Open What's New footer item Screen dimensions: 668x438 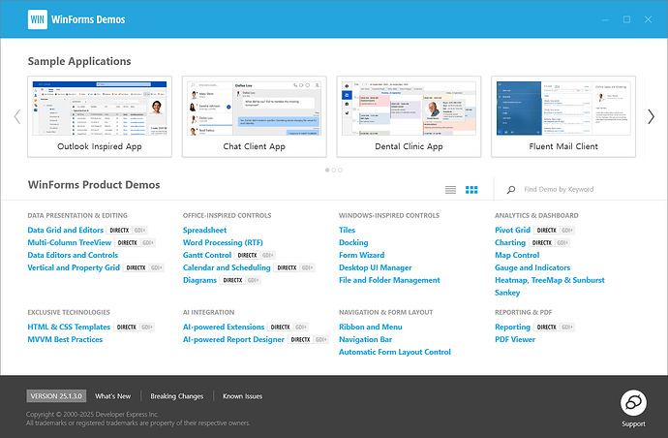[113, 396]
